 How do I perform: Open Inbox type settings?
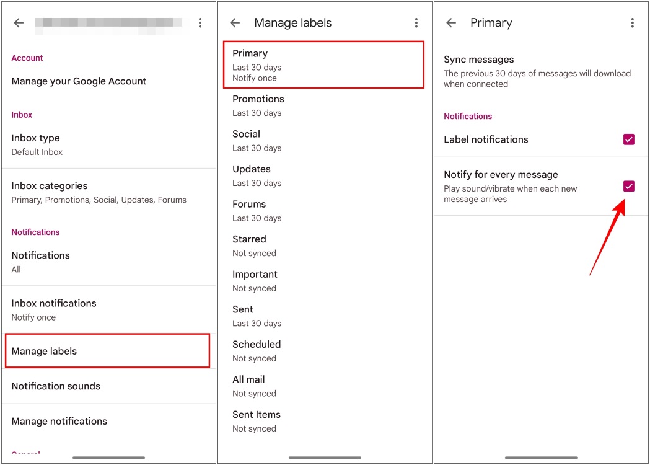point(108,144)
